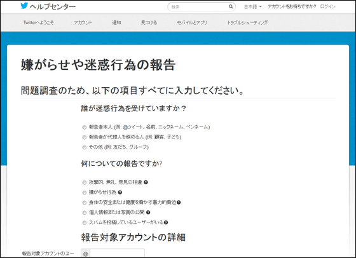Open the アカウント nav tab

point(83,22)
